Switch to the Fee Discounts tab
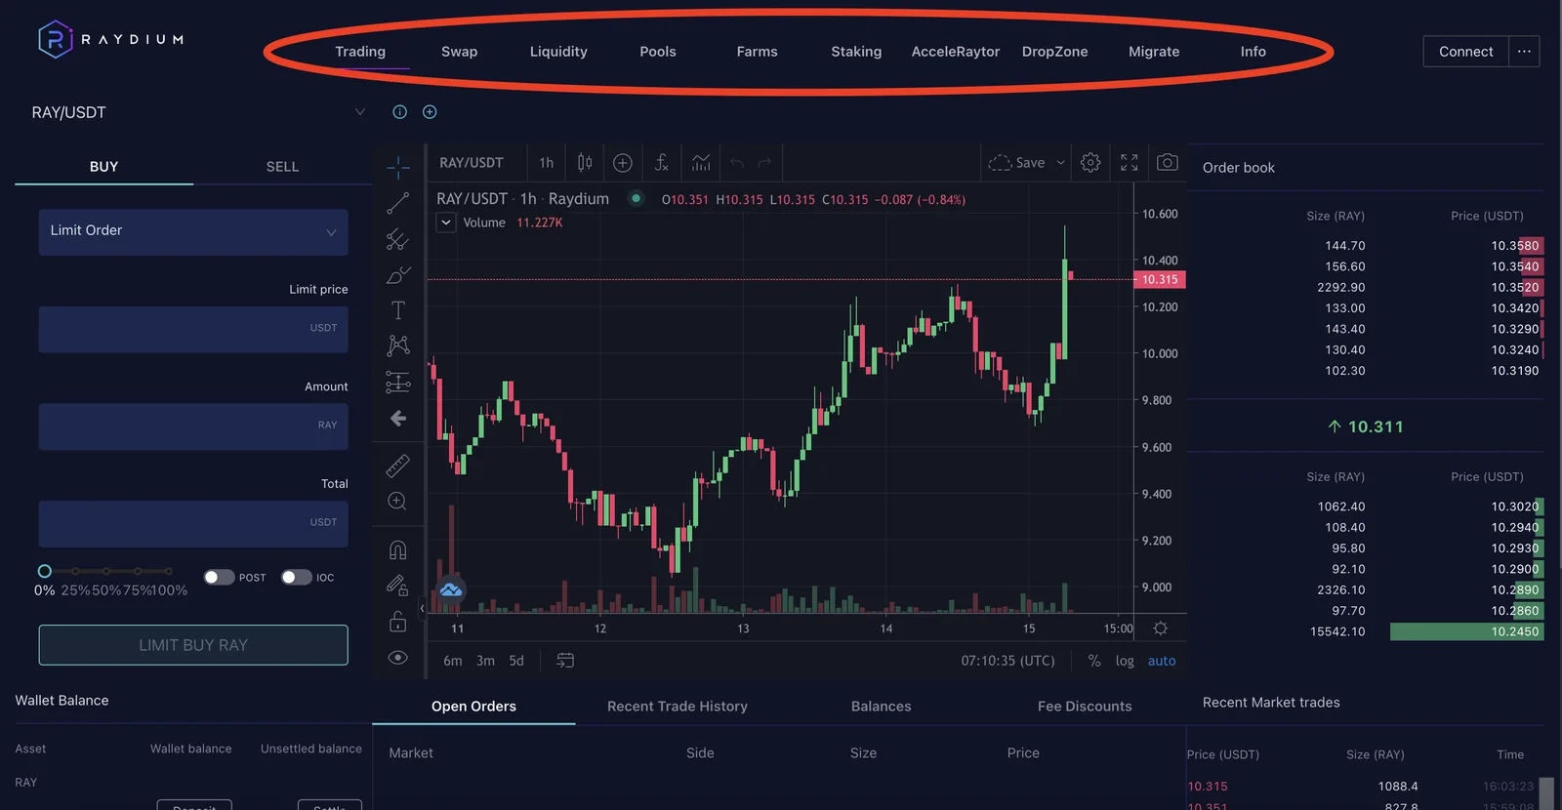This screenshot has width=1562, height=810. (1085, 707)
